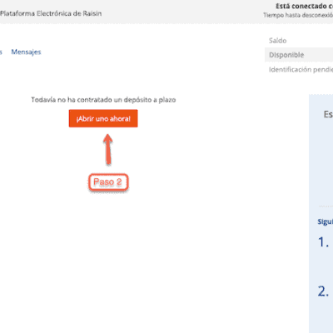333x333 pixels.
Task: Click the ¡Abrir uno ahora! orange button
Action: pyautogui.click(x=103, y=118)
